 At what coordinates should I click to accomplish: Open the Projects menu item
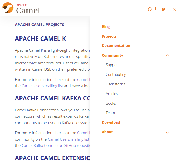(109, 36)
